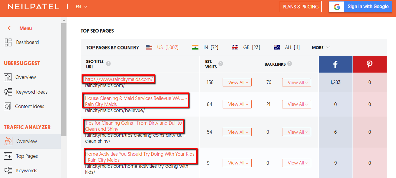Click Ubersuggest Overview chart icon

pyautogui.click(x=8, y=77)
